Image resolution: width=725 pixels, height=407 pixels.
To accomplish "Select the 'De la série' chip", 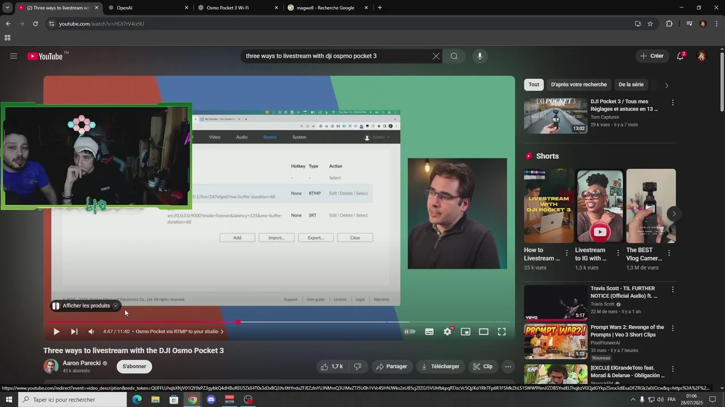I will click(x=631, y=85).
